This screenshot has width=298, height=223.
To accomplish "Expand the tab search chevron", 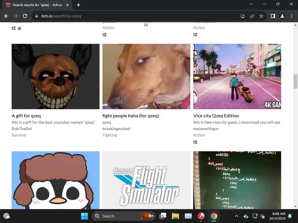I will [251, 4].
